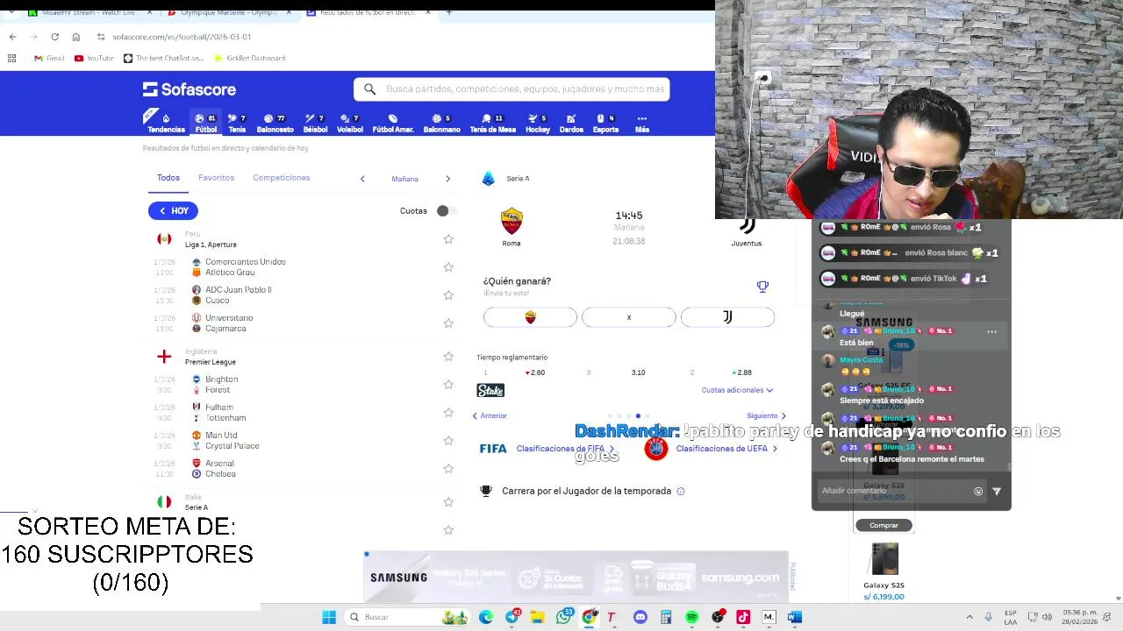Click info icon next to Jugador de la temporada
1123x631 pixels.
coord(681,492)
